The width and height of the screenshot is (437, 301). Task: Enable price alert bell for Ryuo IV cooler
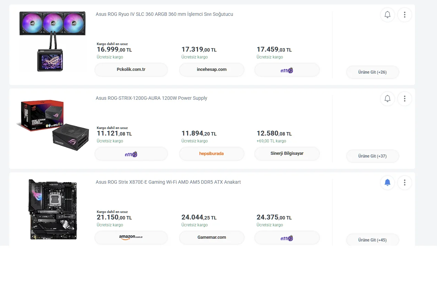pyautogui.click(x=387, y=15)
